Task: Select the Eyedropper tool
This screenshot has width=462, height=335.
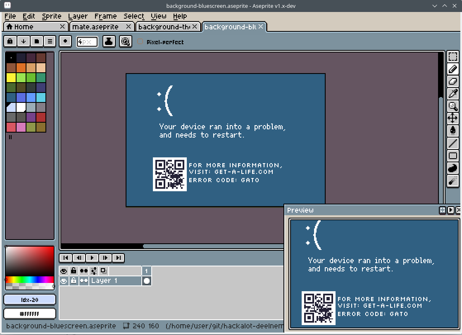Action: 453,94
